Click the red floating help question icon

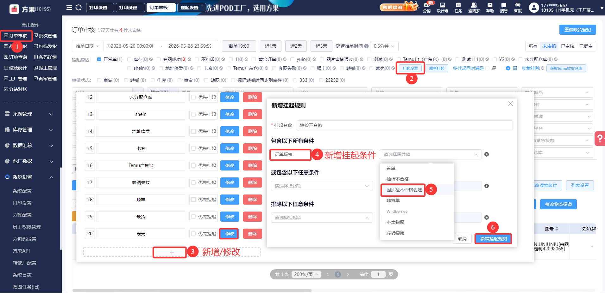[600, 139]
